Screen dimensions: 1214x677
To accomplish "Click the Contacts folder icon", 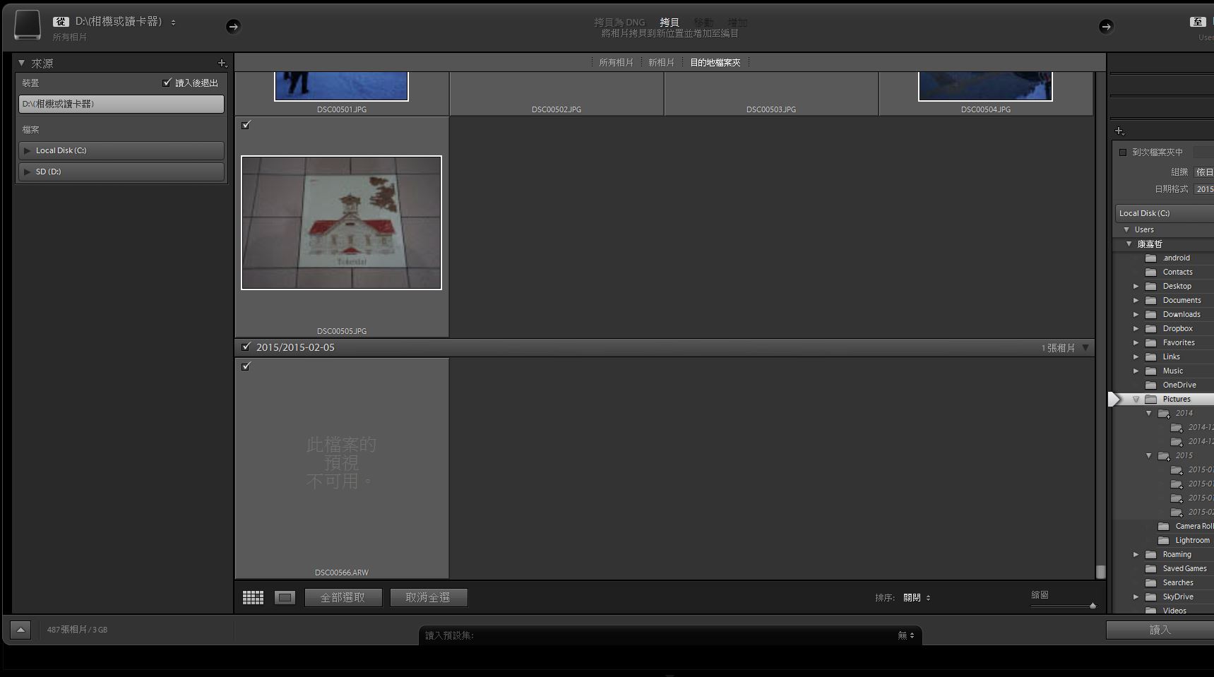I will (1151, 272).
